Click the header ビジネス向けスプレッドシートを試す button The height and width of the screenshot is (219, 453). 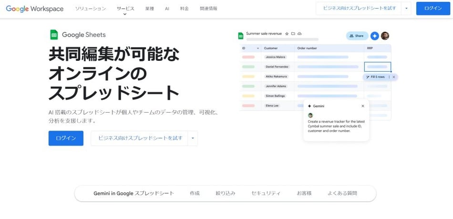point(359,9)
